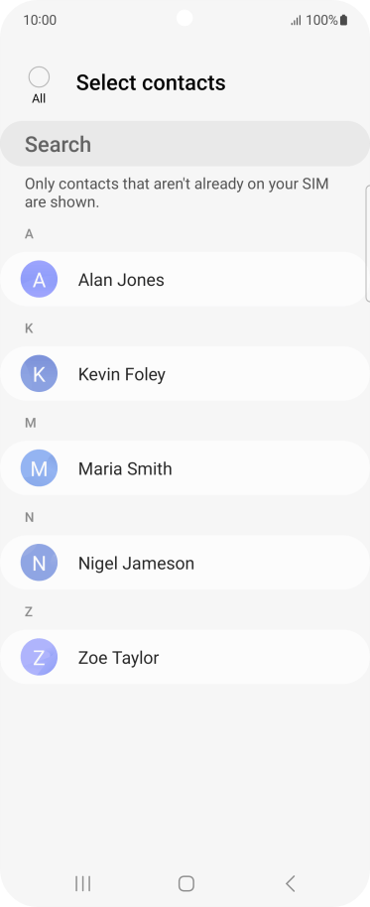The image size is (370, 907).
Task: Tap the clock in status bar
Action: [x=40, y=20]
